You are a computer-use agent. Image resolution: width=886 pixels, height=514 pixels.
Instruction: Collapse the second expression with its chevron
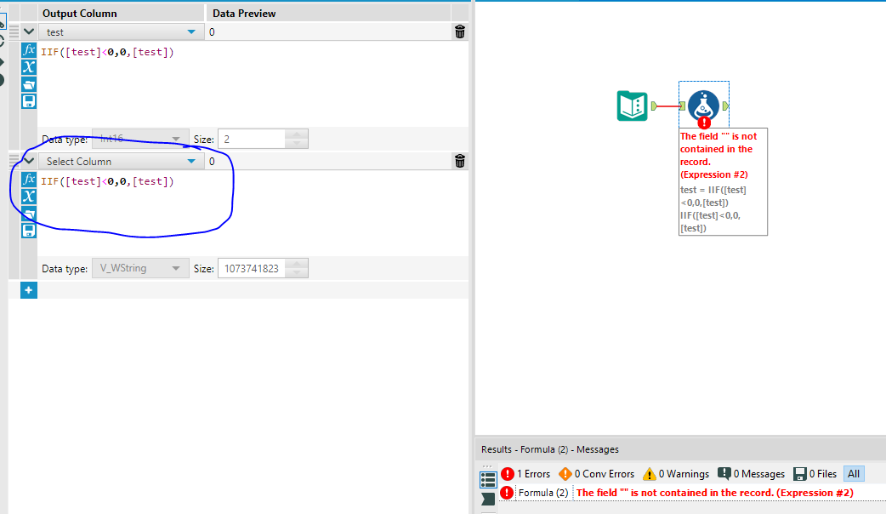[x=28, y=161]
